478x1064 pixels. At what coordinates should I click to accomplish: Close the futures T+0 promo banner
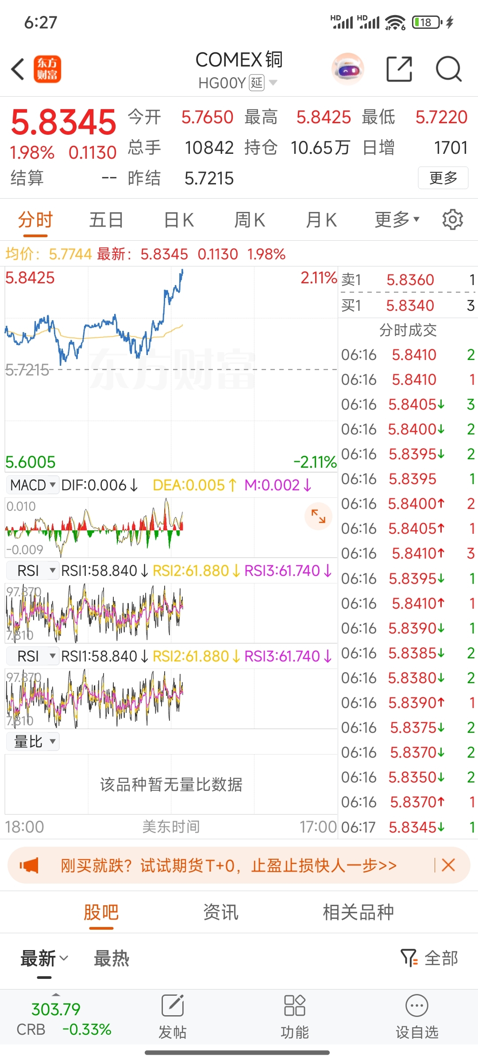pyautogui.click(x=448, y=865)
